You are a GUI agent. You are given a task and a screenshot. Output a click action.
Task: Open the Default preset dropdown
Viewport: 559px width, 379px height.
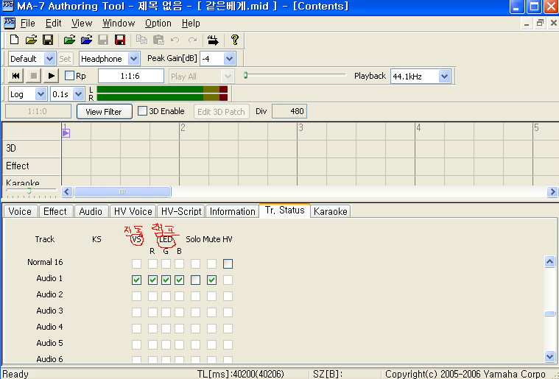coord(49,58)
